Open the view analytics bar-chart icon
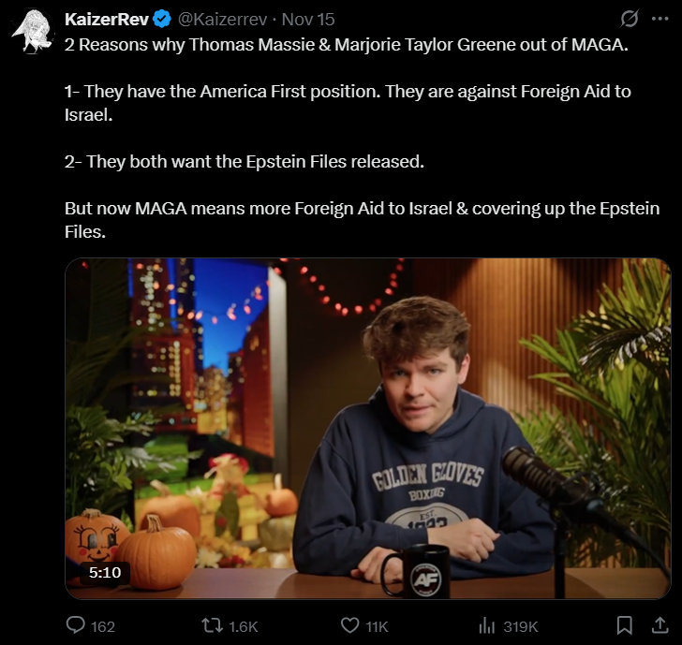The height and width of the screenshot is (645, 682). (x=487, y=626)
